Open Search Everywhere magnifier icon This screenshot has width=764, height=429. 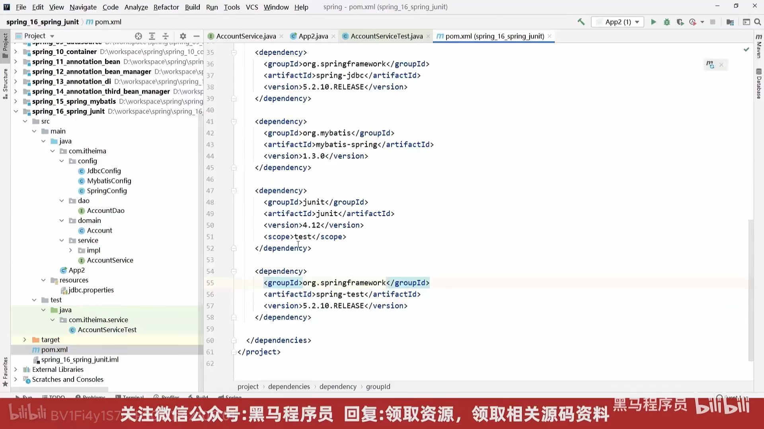[758, 22]
